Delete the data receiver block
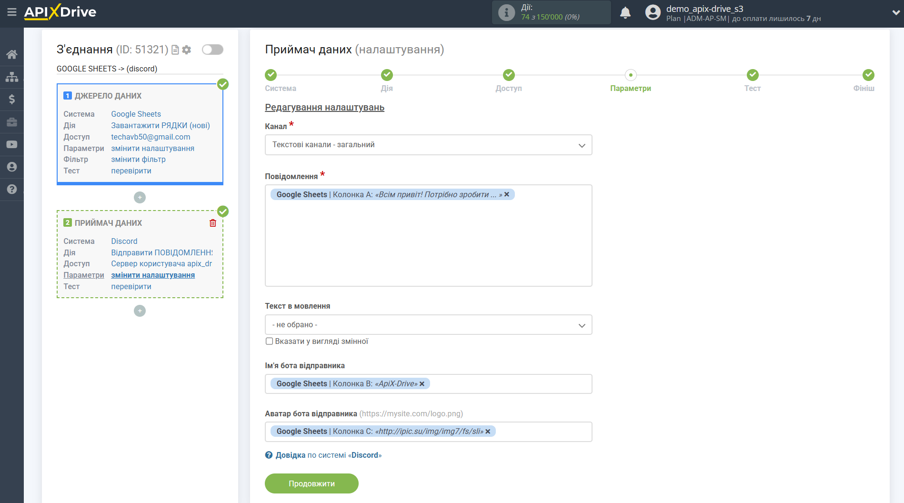Screen dimensions: 904x503 pyautogui.click(x=213, y=223)
